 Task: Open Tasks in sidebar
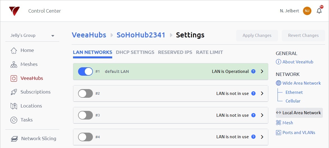(x=27, y=120)
